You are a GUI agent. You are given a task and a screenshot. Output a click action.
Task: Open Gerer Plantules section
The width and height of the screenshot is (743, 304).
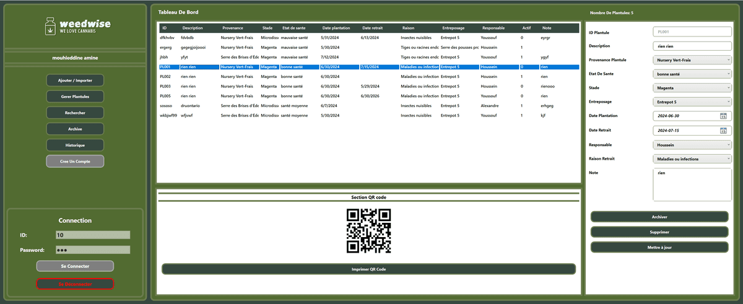(x=75, y=97)
